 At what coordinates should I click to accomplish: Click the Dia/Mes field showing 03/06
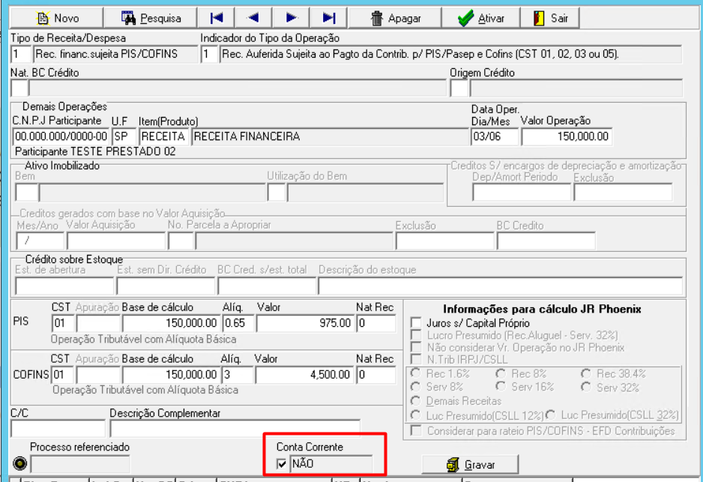(x=495, y=136)
